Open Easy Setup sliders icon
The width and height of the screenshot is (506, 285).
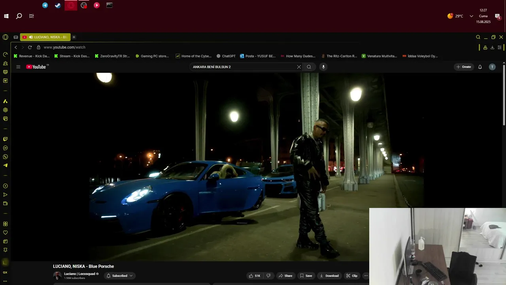click(x=500, y=47)
